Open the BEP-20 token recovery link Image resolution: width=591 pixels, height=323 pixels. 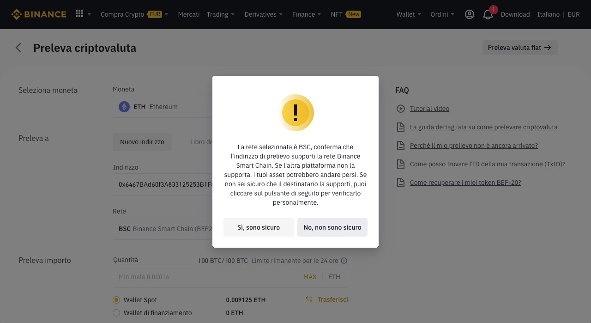pos(465,183)
